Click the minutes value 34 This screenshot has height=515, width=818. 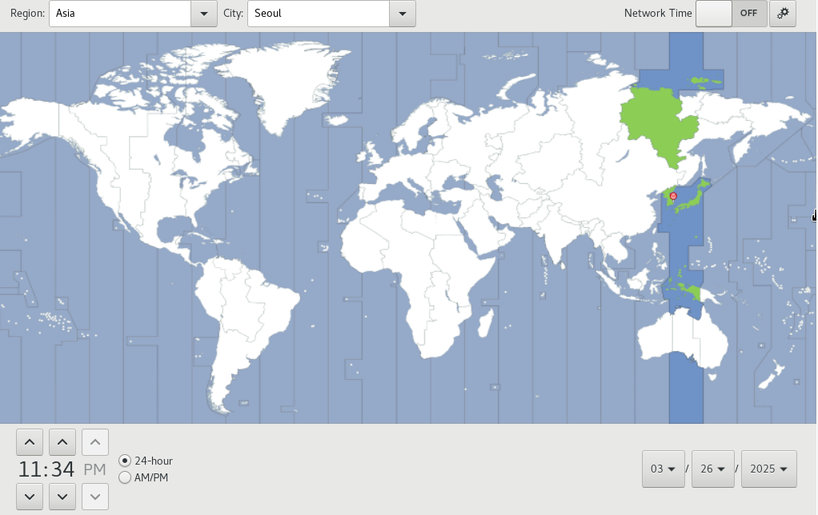(x=62, y=469)
